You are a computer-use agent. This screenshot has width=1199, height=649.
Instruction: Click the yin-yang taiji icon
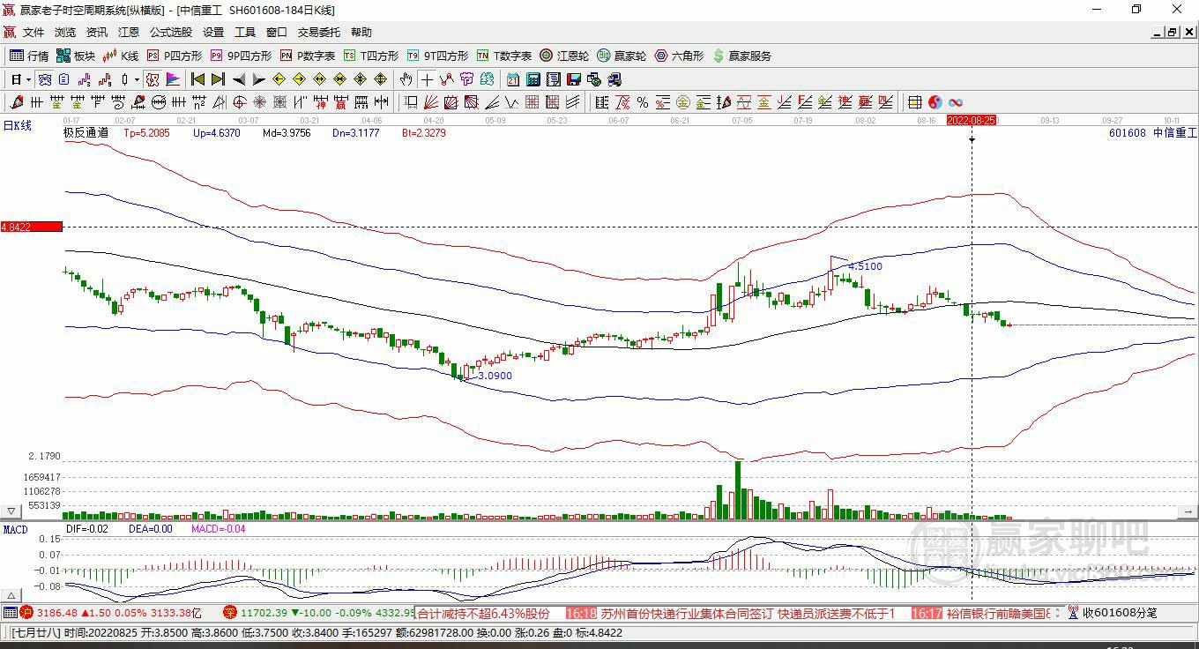[x=935, y=102]
